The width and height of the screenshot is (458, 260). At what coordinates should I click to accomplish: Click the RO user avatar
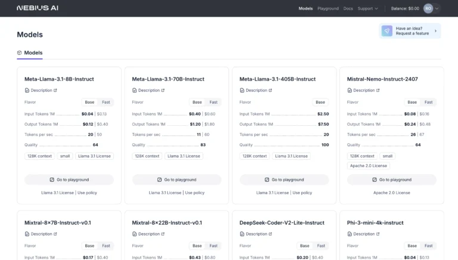click(428, 8)
